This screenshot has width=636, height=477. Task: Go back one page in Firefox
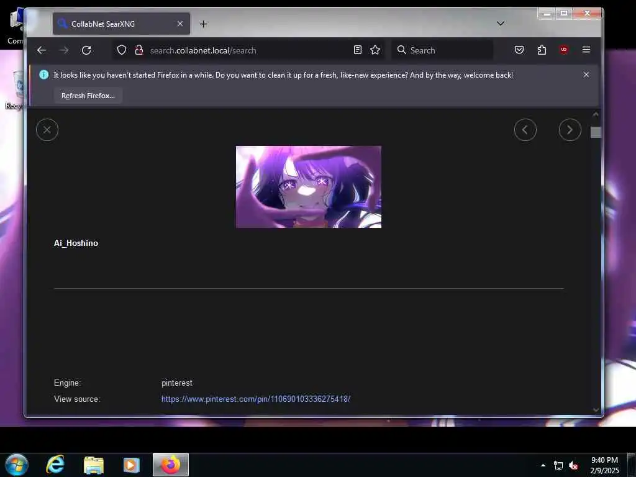(x=42, y=50)
